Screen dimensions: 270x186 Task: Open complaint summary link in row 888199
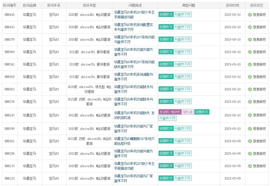tap(133, 128)
